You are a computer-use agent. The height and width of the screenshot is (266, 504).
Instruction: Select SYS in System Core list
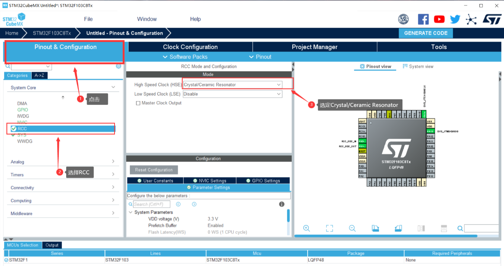[22, 135]
